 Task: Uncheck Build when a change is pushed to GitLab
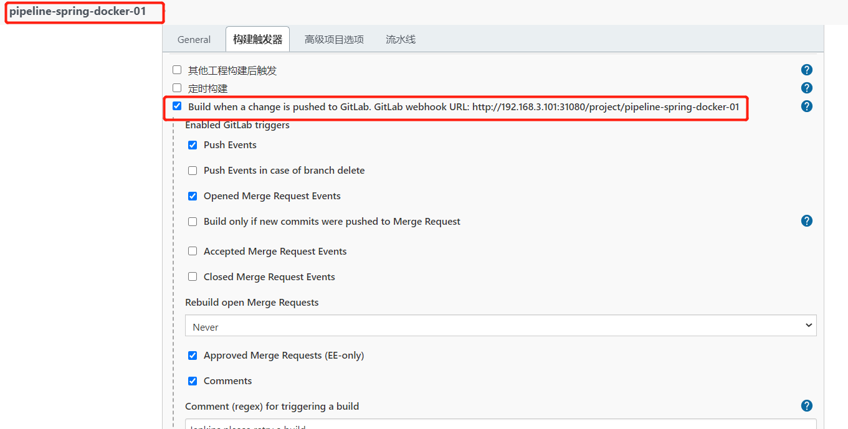pos(177,106)
